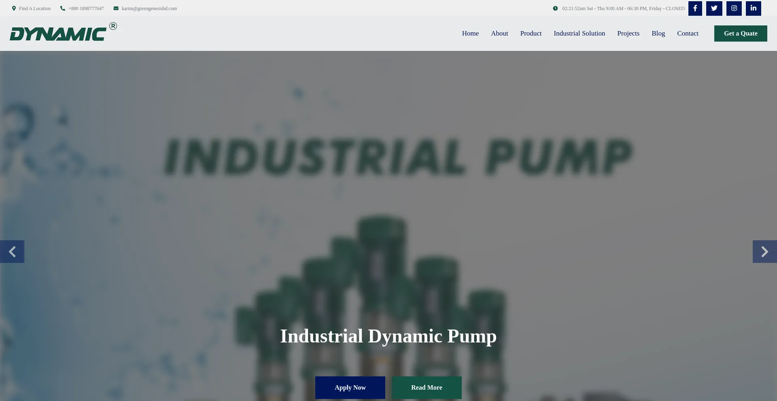
Task: Advance to next slide arrow
Action: (x=764, y=252)
